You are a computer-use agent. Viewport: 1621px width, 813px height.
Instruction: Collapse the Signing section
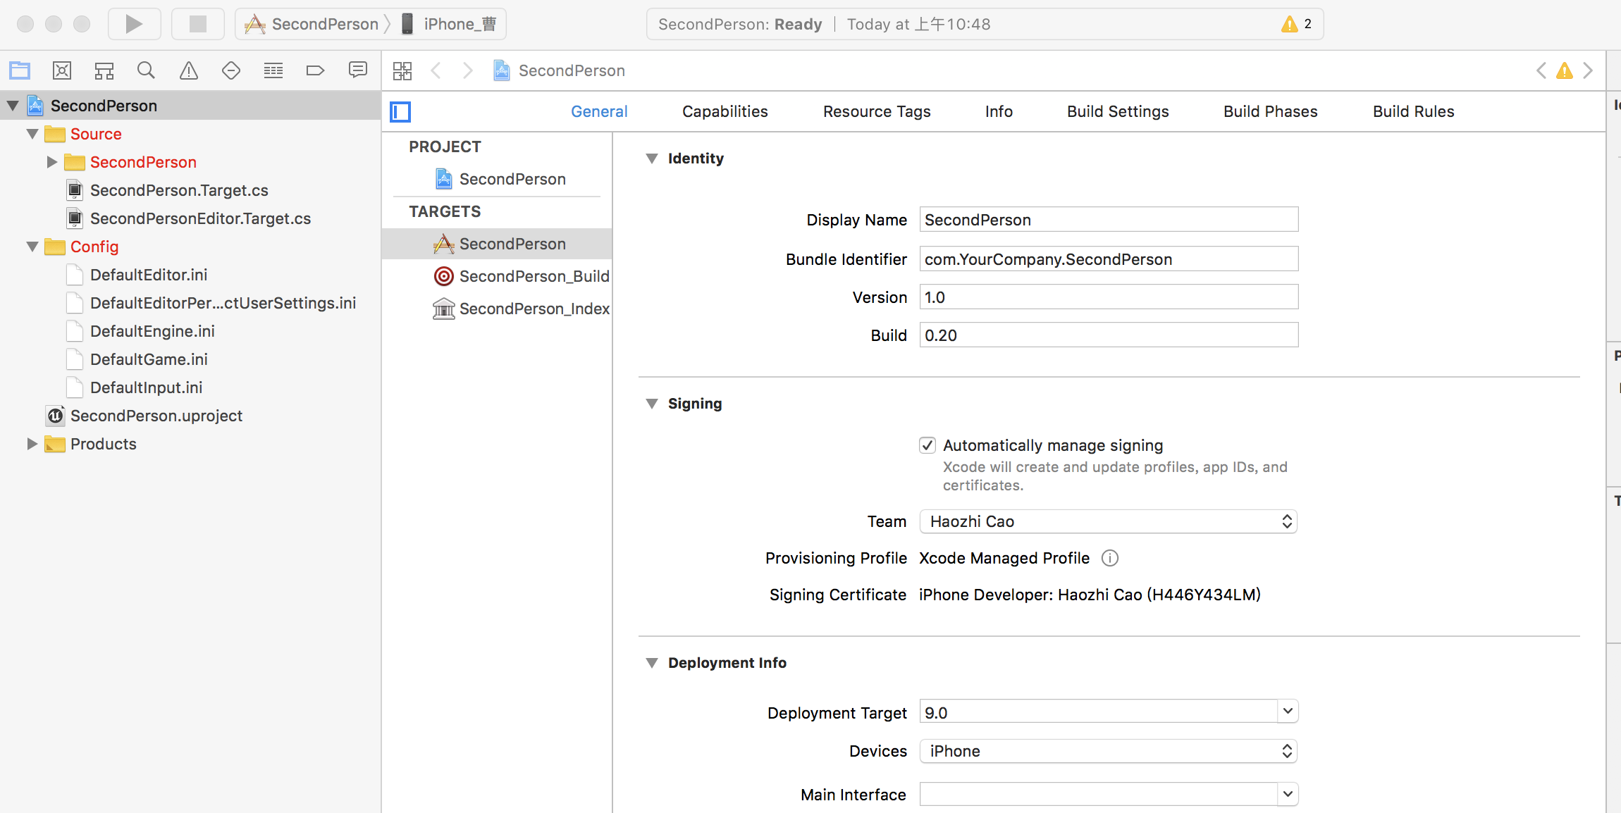pyautogui.click(x=652, y=404)
